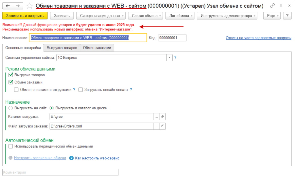Click into the "Комментарий" input field
The width and height of the screenshot is (295, 177).
pyautogui.click(x=60, y=172)
